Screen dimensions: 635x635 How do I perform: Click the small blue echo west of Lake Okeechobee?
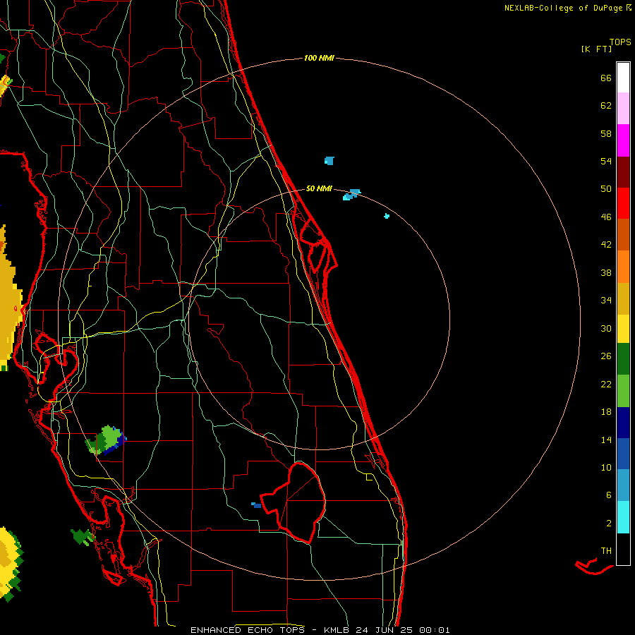coord(256,505)
